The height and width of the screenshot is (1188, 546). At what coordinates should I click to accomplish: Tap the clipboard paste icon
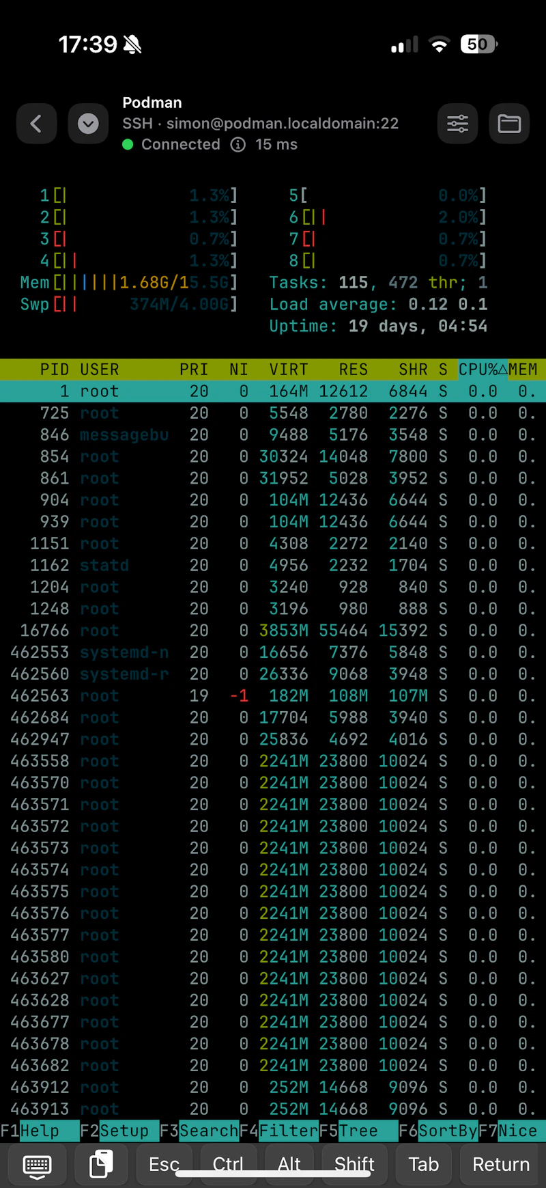pos(101,1164)
